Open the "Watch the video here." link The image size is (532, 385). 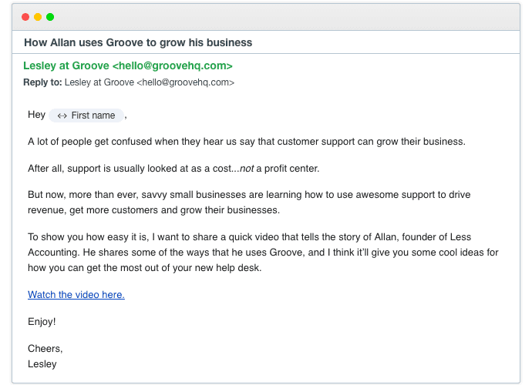[76, 295]
